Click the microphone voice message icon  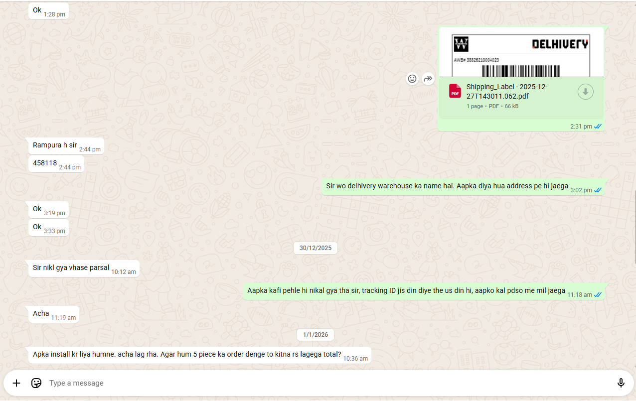[621, 383]
